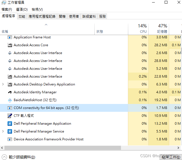The image size is (182, 160).
Task: Expand Dell Peripheral Manager Service group
Action: click(x=3, y=131)
